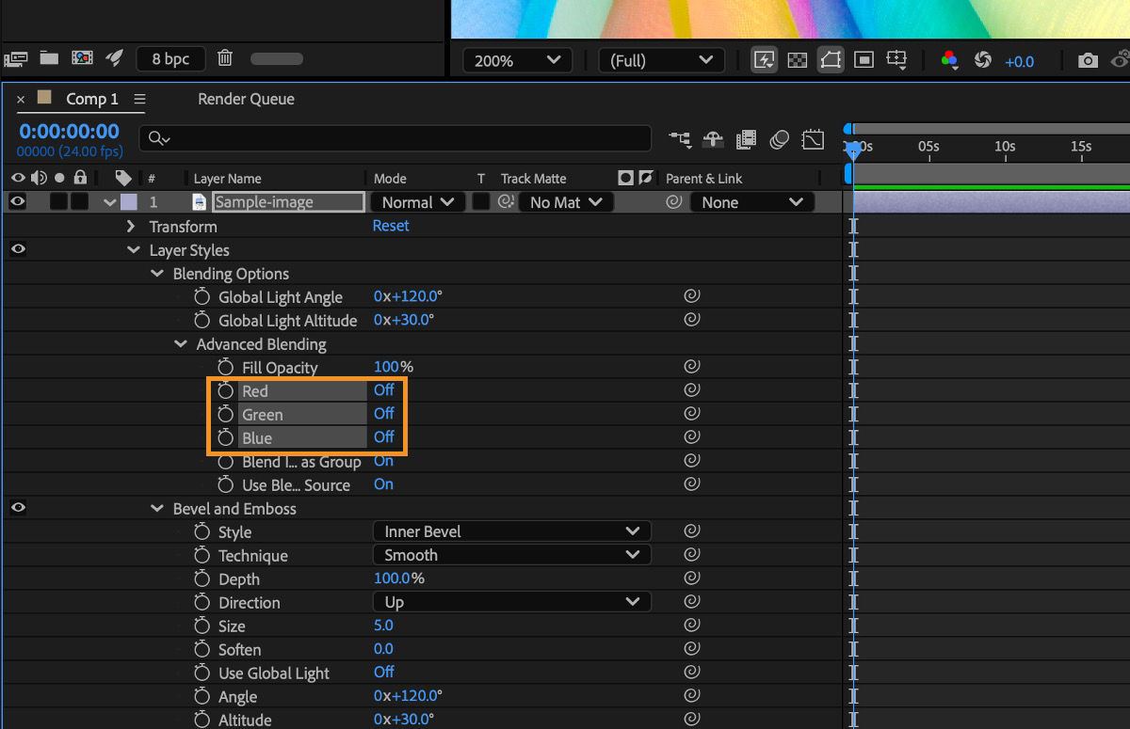Click the Reset link for Transform

click(391, 226)
